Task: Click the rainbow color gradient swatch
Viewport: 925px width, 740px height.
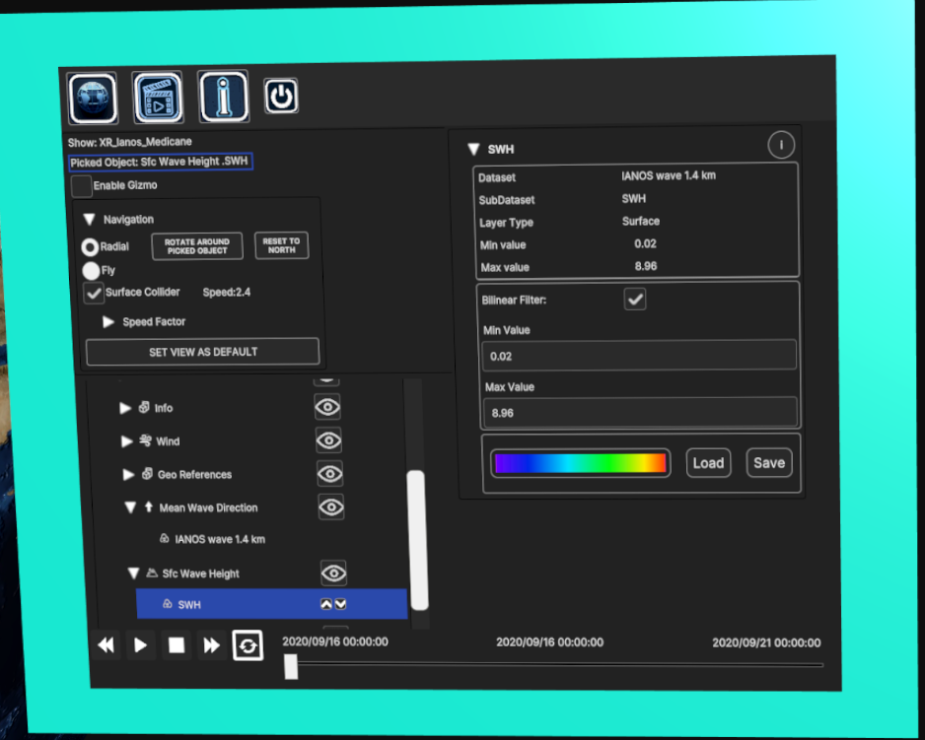Action: pos(580,463)
